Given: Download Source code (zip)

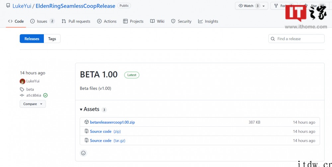Looking at the screenshot, I should pos(106,131).
